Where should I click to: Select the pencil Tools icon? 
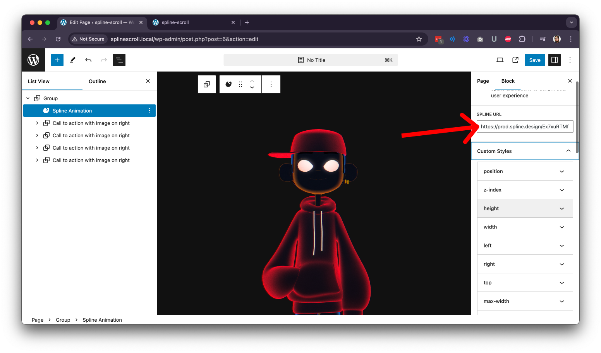(x=73, y=60)
